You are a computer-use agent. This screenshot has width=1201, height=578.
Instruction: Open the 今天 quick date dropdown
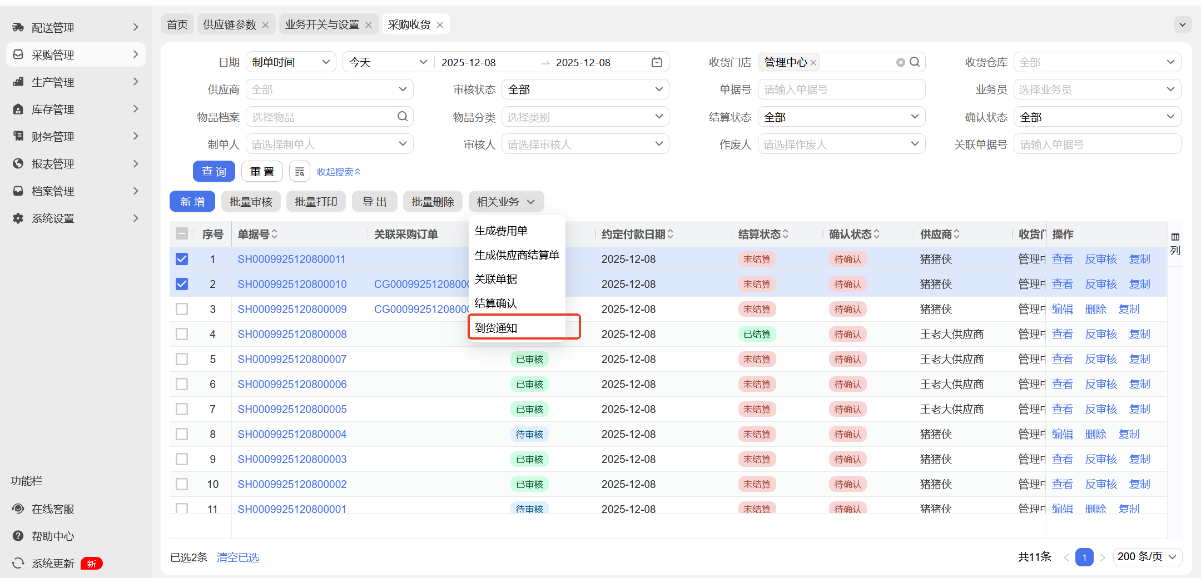pos(388,62)
